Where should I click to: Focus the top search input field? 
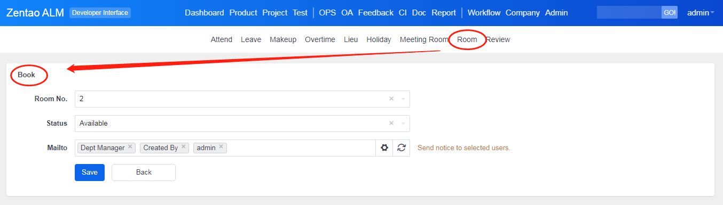pyautogui.click(x=629, y=12)
